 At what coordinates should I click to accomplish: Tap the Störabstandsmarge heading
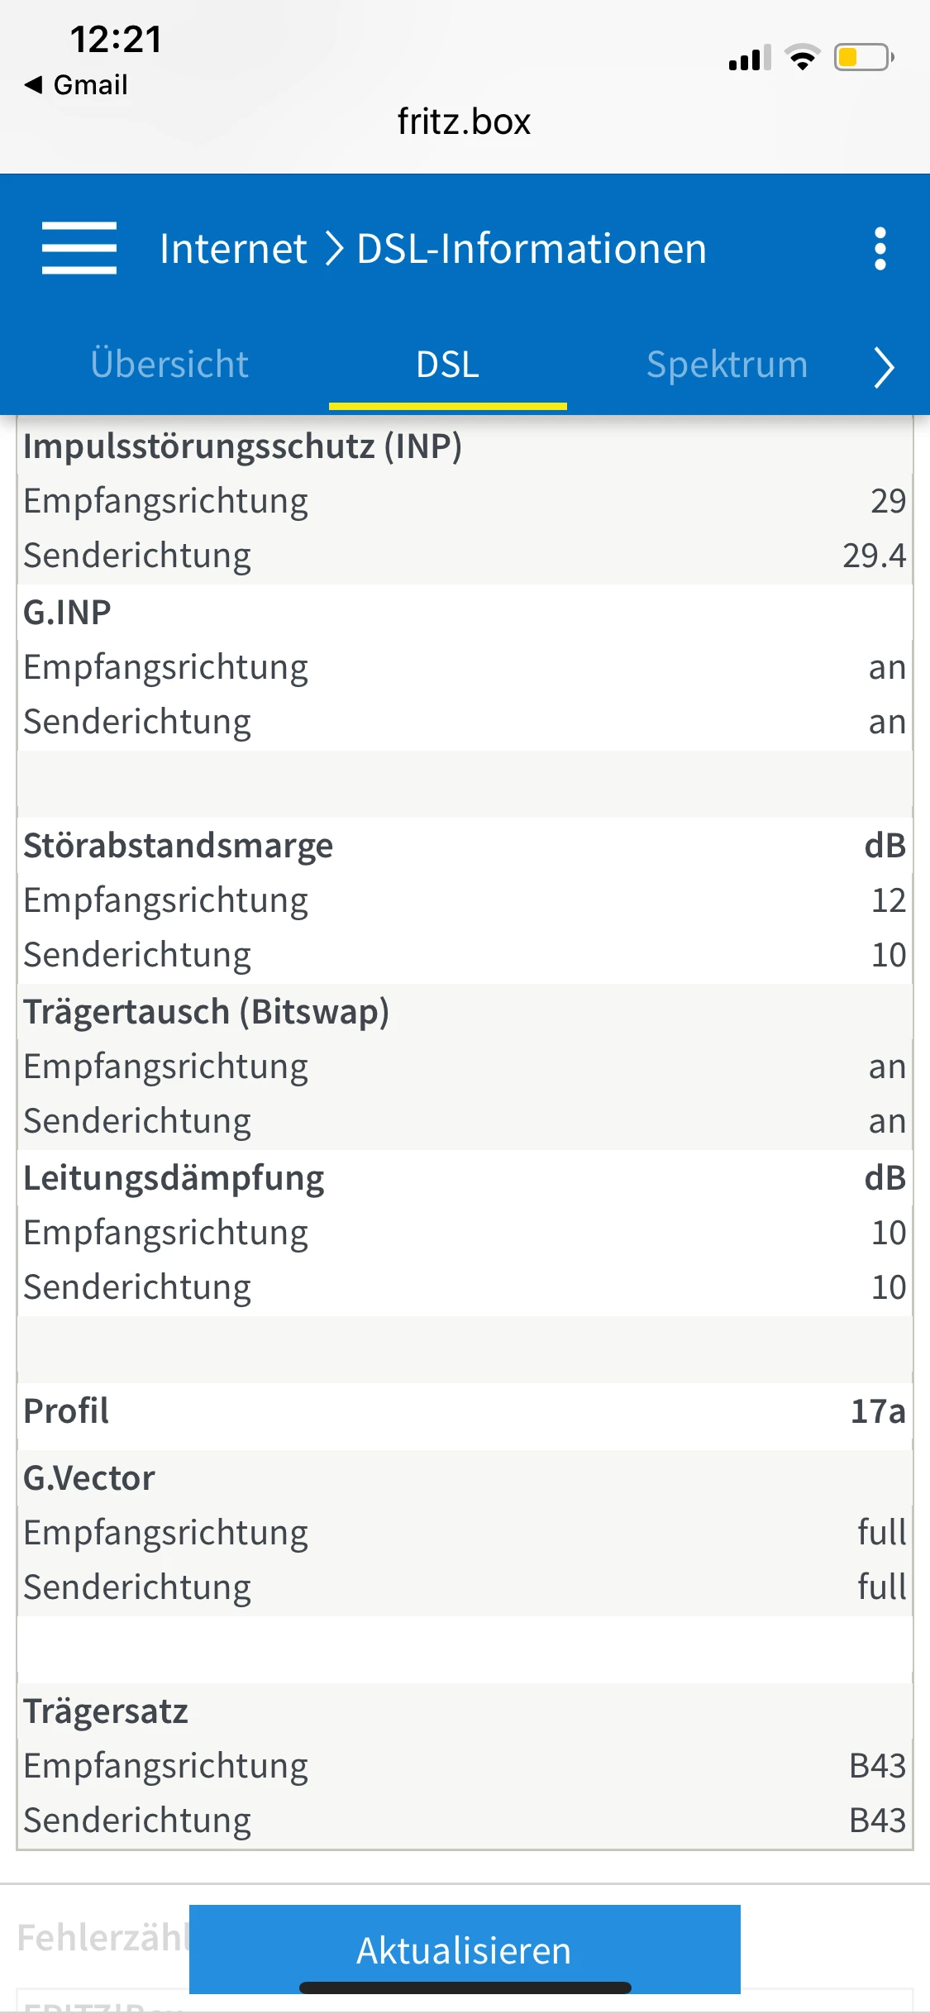pyautogui.click(x=179, y=846)
